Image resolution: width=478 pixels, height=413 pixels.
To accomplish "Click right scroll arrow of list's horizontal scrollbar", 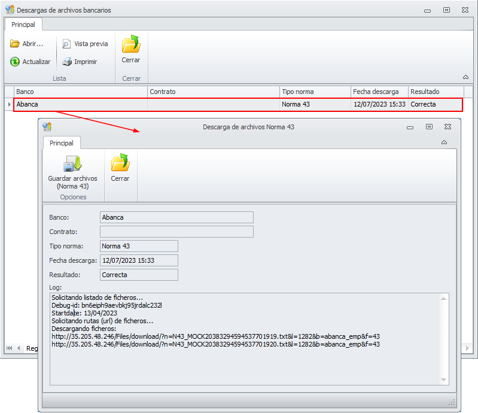I will click(x=467, y=348).
